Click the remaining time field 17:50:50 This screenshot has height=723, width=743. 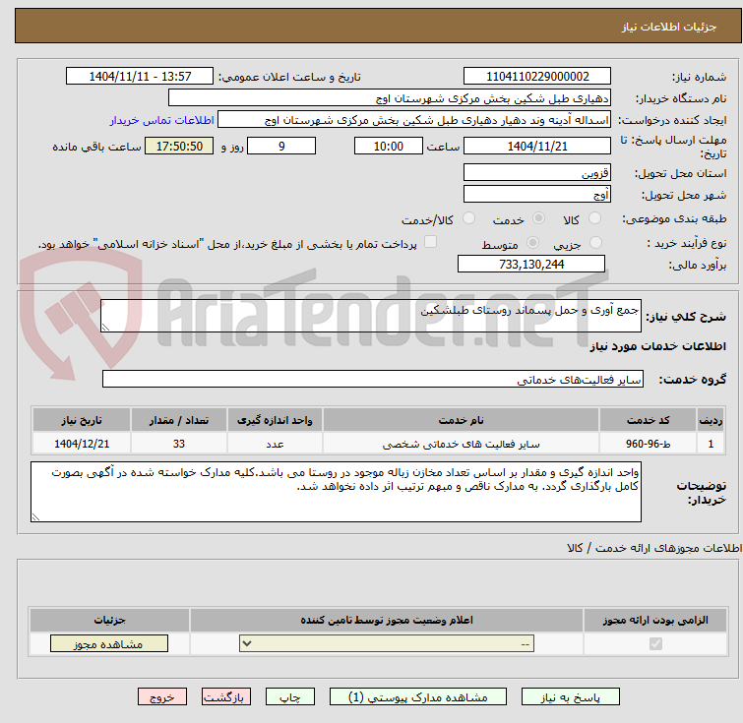(x=179, y=146)
